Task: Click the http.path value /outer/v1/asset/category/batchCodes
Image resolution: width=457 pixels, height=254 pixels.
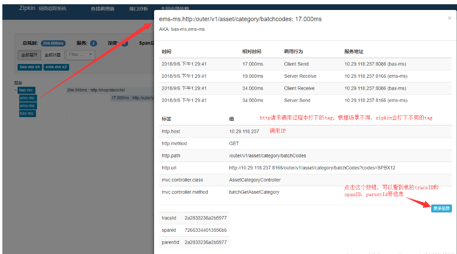Action: point(267,156)
